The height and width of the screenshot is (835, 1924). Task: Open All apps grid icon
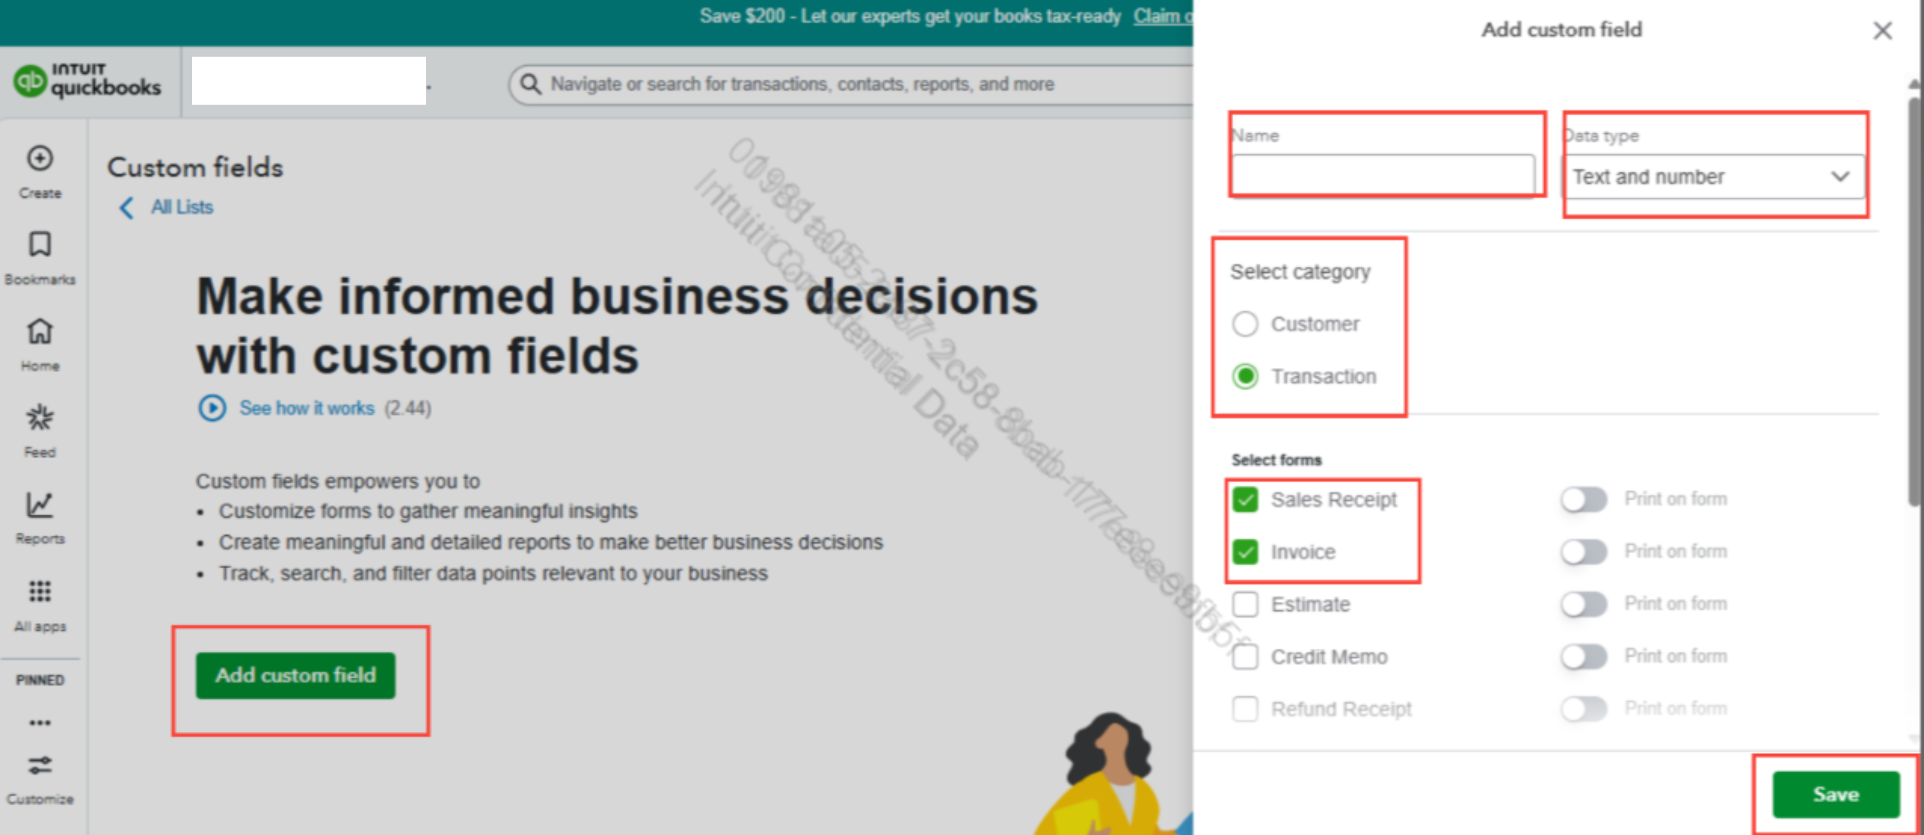click(x=39, y=592)
